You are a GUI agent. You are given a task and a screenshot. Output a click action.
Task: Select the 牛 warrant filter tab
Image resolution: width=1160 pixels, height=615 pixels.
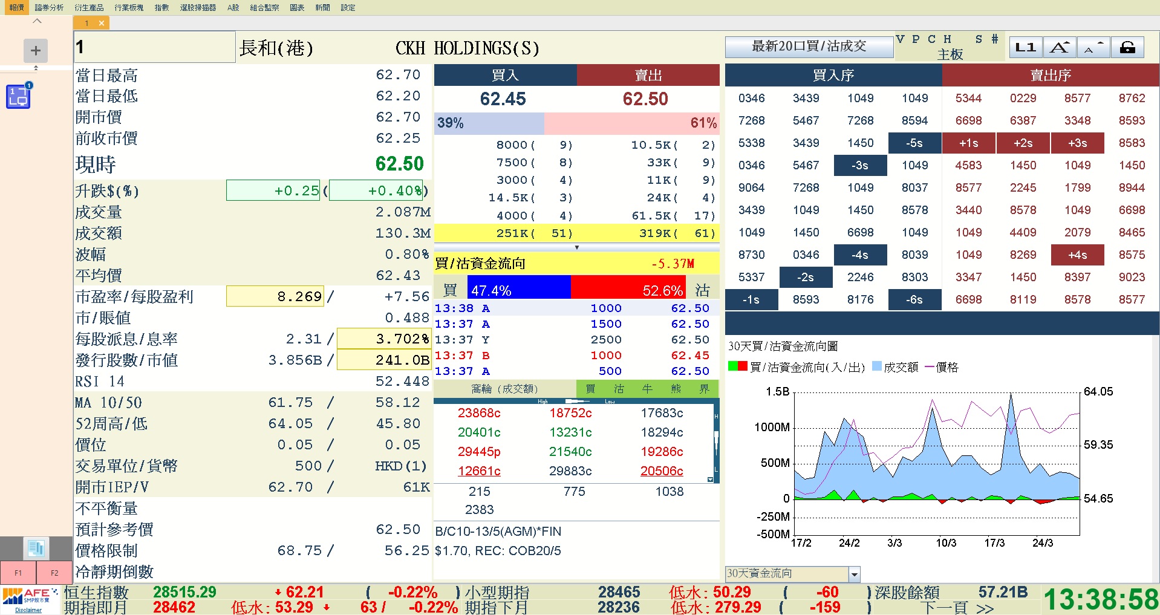coord(647,389)
